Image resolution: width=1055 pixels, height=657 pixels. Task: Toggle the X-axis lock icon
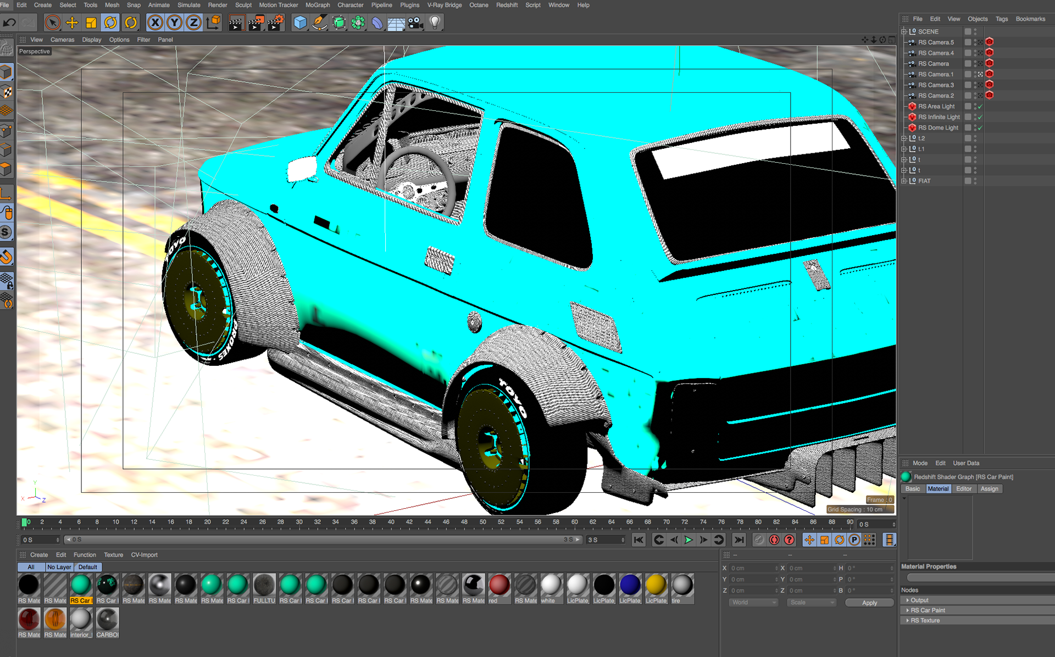pos(156,23)
